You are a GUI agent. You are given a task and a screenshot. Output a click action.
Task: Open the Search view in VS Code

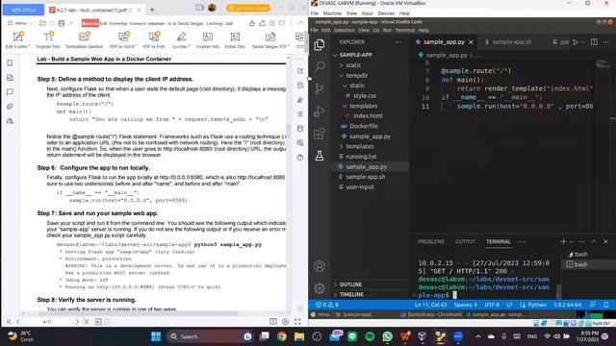pyautogui.click(x=320, y=66)
